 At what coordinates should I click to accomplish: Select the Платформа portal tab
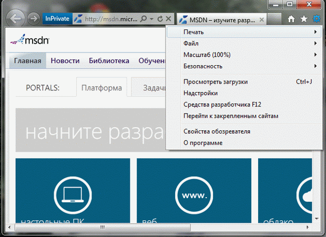[x=101, y=87]
